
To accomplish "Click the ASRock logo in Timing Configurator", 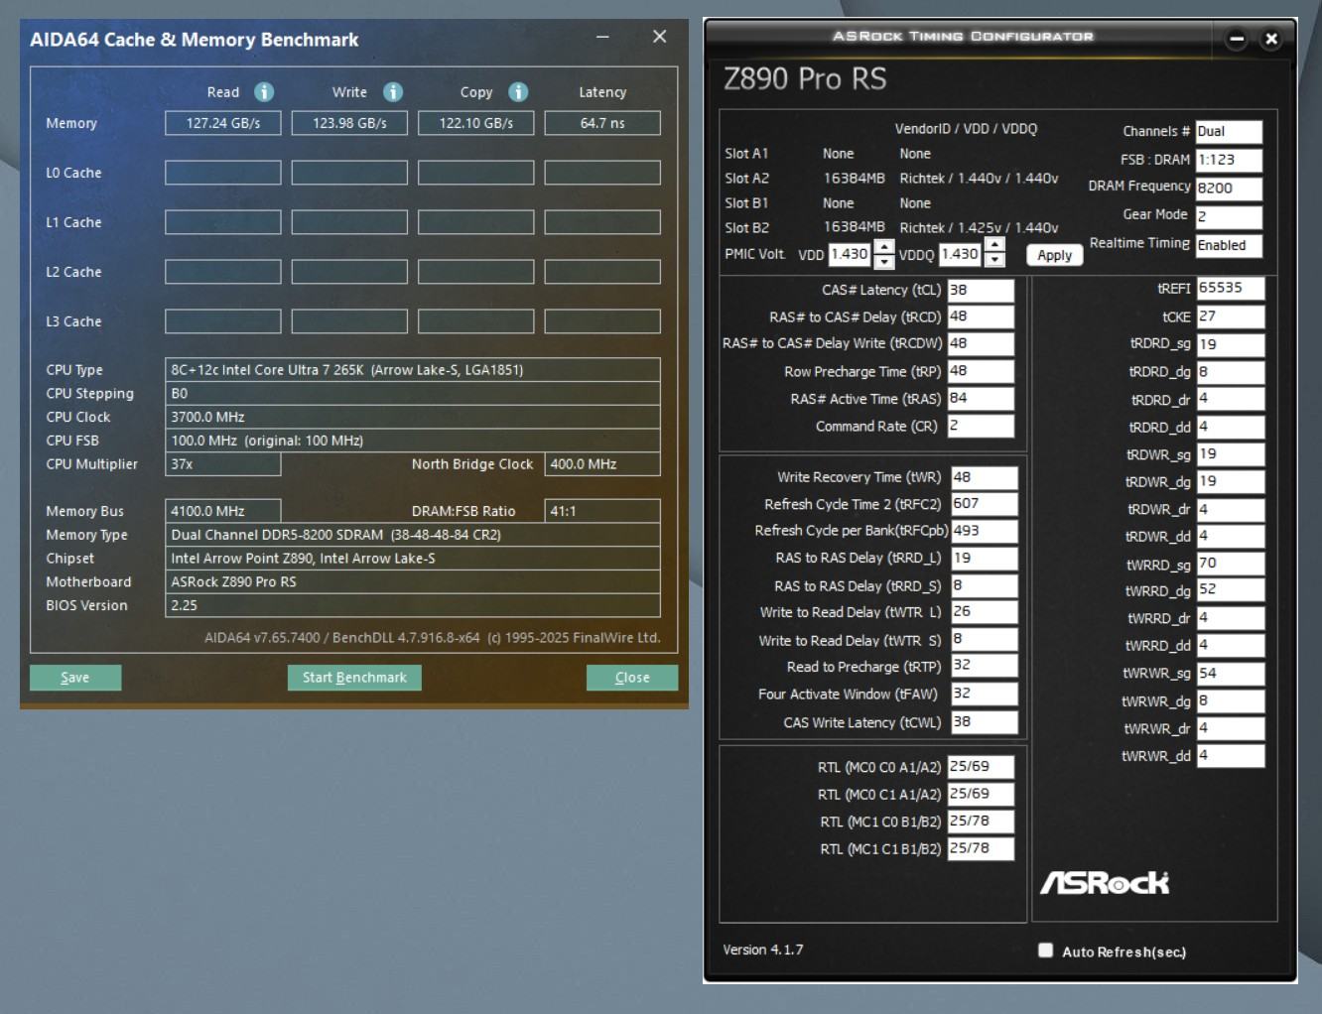I will pos(1105,882).
